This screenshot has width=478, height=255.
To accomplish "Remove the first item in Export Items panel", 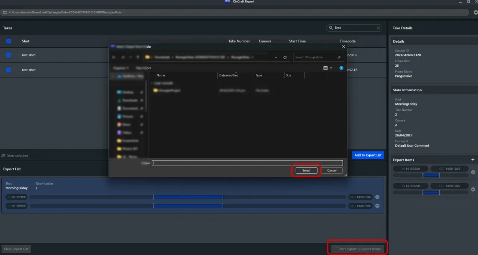I will point(473,172).
